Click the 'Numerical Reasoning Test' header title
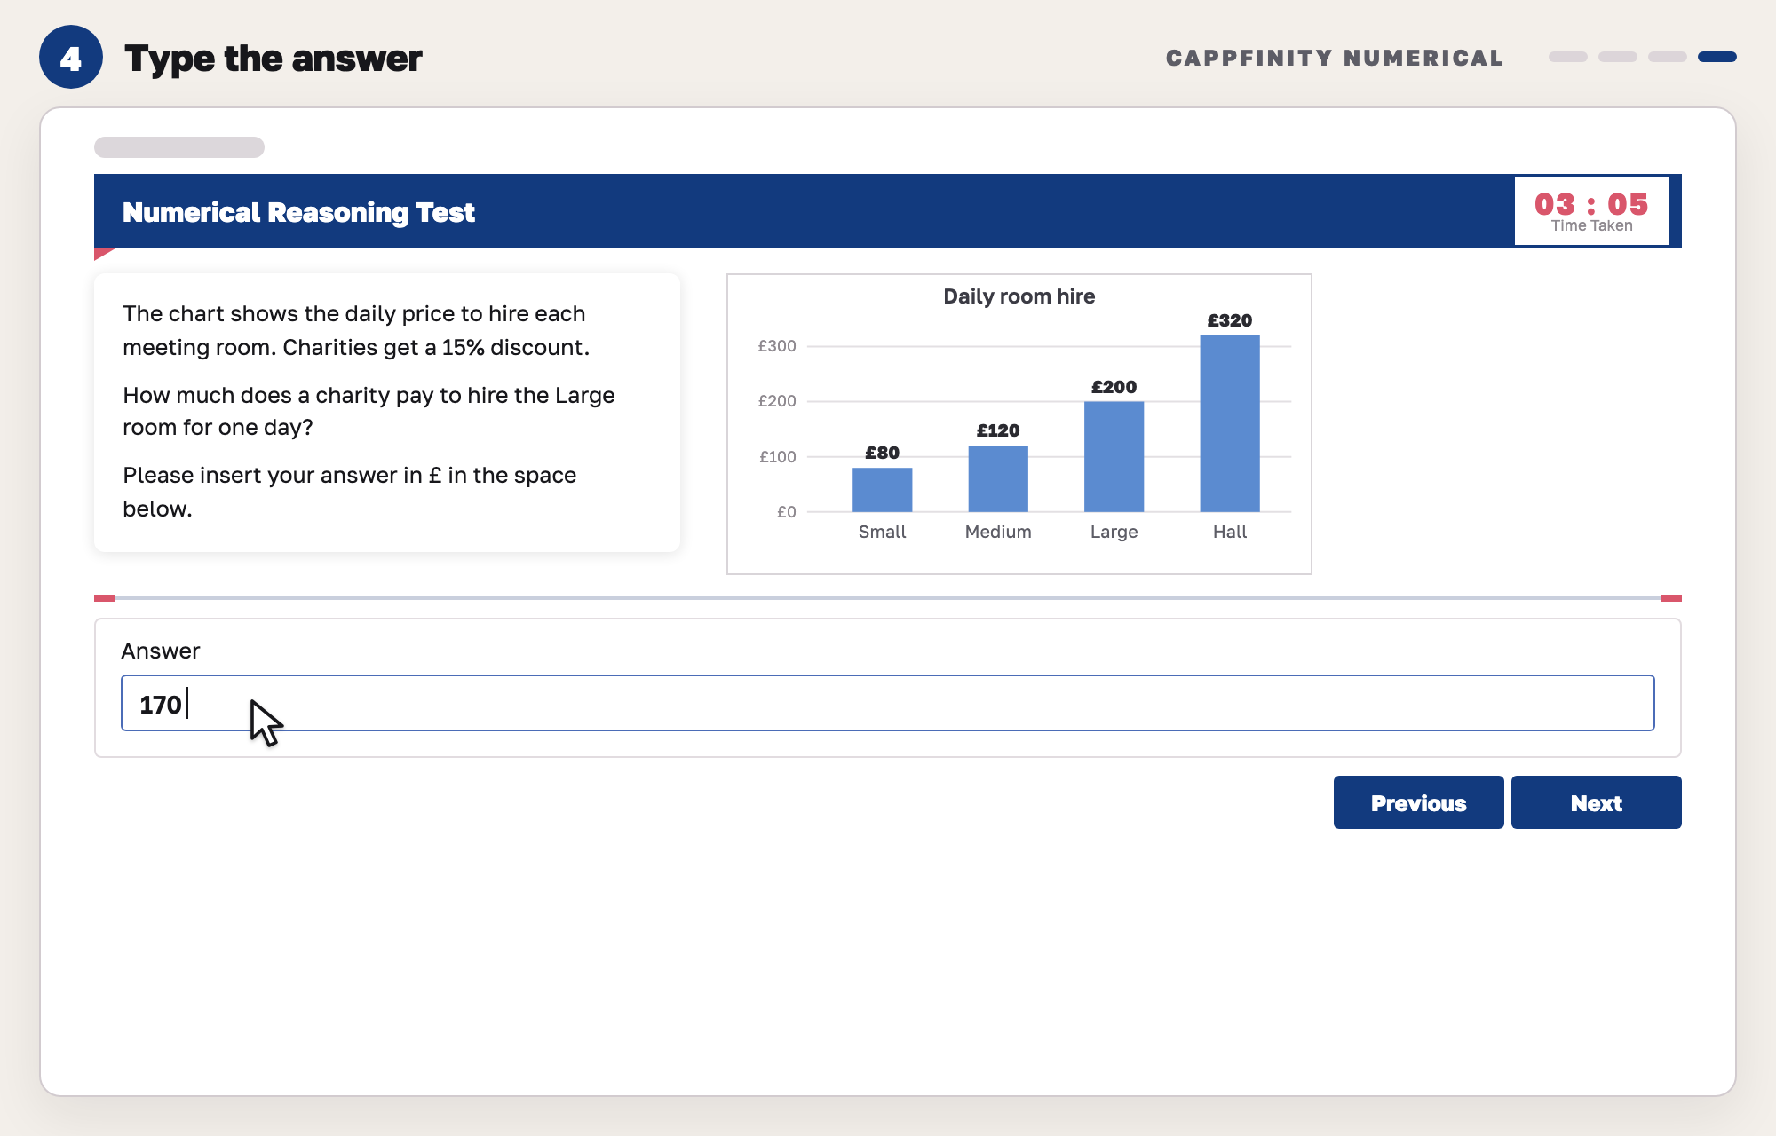The width and height of the screenshot is (1776, 1136). tap(298, 212)
